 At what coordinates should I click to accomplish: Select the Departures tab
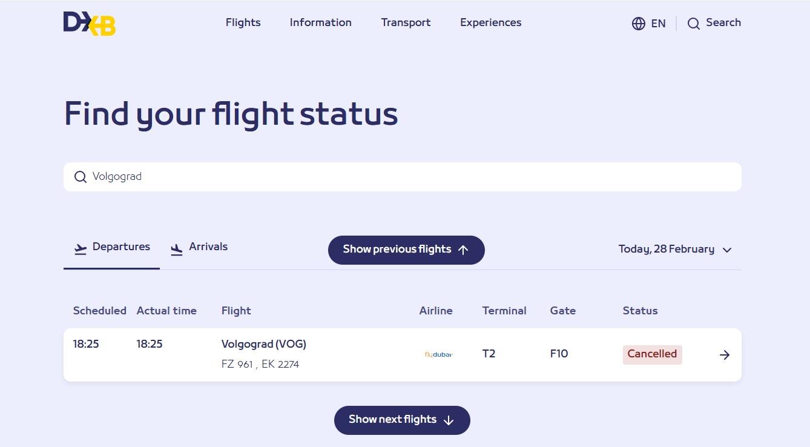[121, 247]
